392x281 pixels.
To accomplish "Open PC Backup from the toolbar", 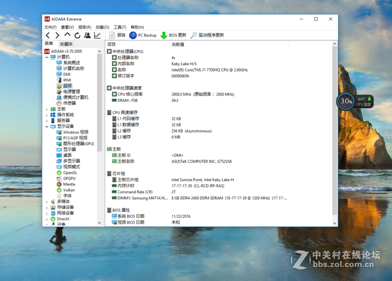I will click(143, 35).
